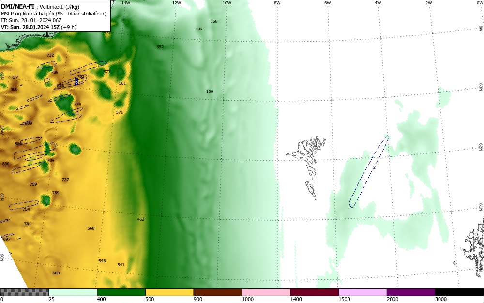Click the "546" value on the map
The width and height of the screenshot is (484, 303).
point(102,261)
